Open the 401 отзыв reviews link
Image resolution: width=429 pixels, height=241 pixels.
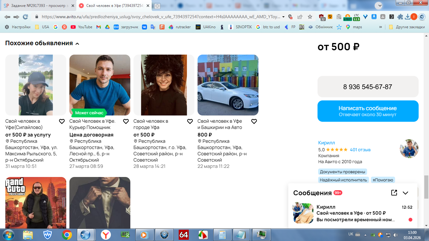[x=360, y=150]
